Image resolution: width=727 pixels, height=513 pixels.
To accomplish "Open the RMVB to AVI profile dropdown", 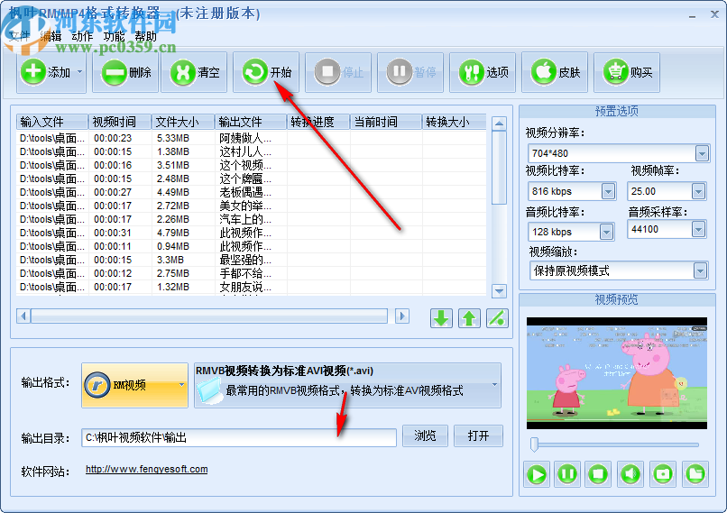I will point(347,385).
